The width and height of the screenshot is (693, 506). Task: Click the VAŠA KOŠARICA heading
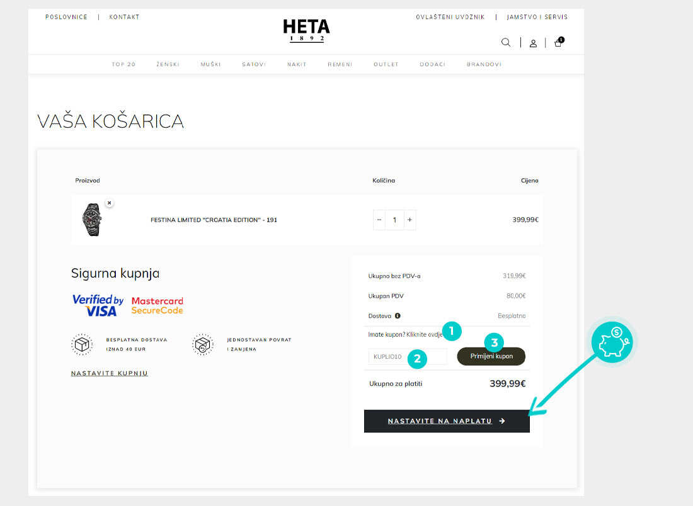point(110,121)
